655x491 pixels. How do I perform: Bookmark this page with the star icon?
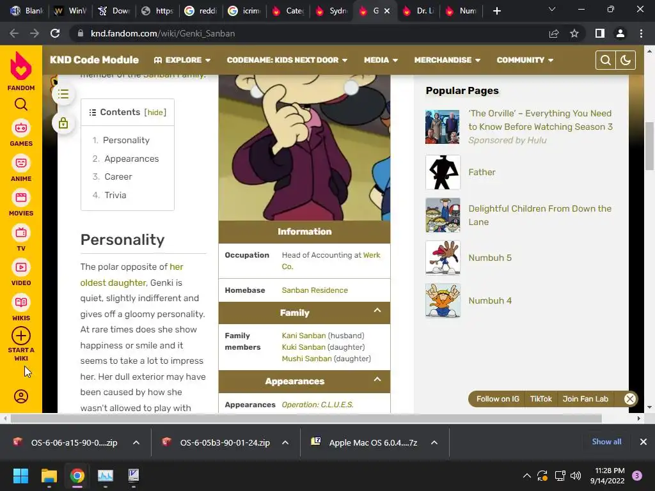(574, 33)
